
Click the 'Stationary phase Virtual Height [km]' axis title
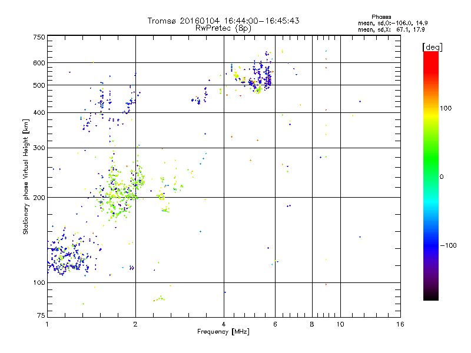[26, 177]
